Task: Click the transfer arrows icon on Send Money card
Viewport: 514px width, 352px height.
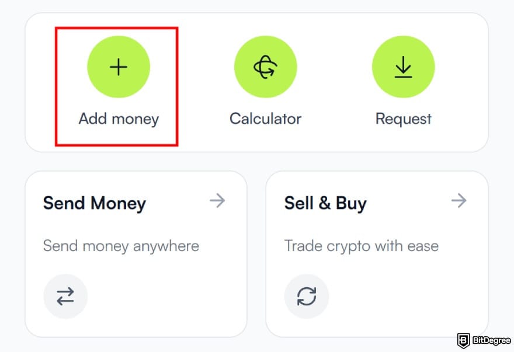Action: [x=65, y=296]
